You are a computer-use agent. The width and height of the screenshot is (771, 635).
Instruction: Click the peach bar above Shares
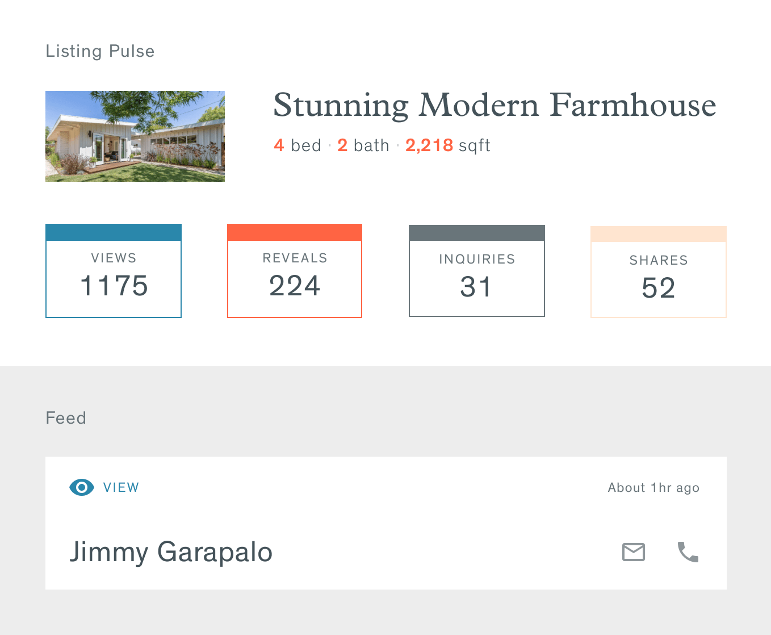[x=659, y=234]
